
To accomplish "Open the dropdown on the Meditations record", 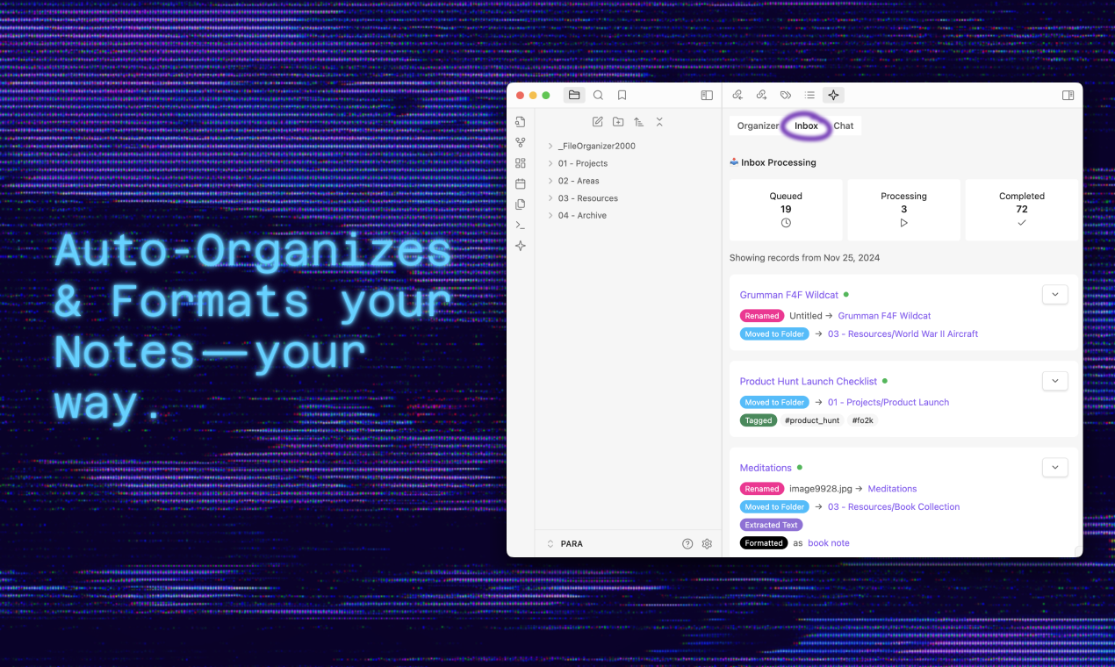I will [x=1054, y=467].
